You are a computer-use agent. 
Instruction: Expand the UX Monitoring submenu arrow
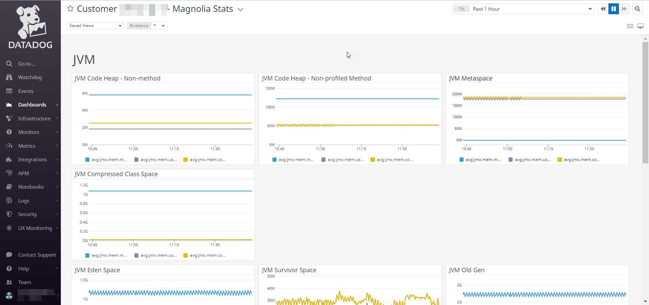pos(57,228)
